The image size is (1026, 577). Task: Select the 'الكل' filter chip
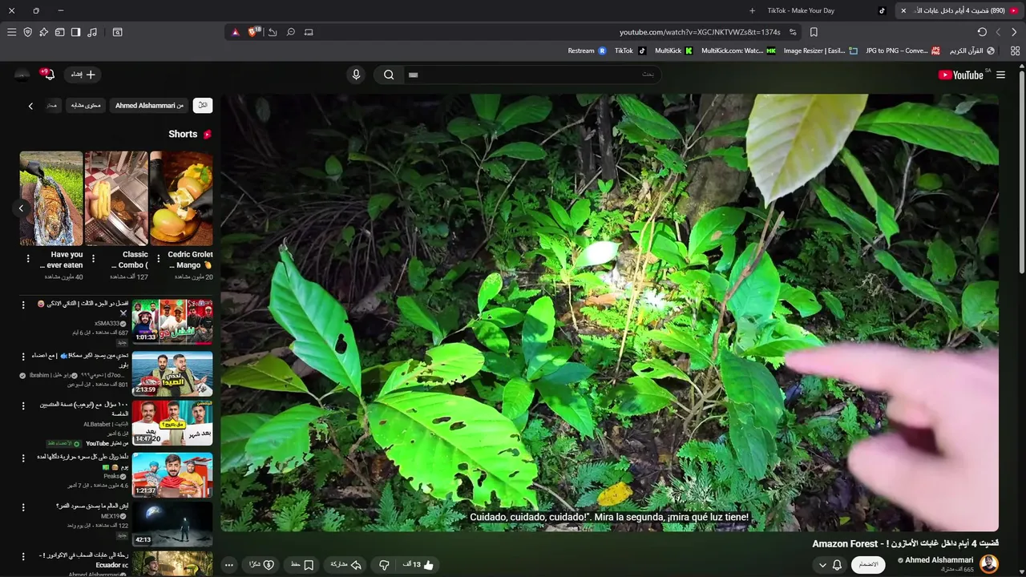(x=203, y=105)
